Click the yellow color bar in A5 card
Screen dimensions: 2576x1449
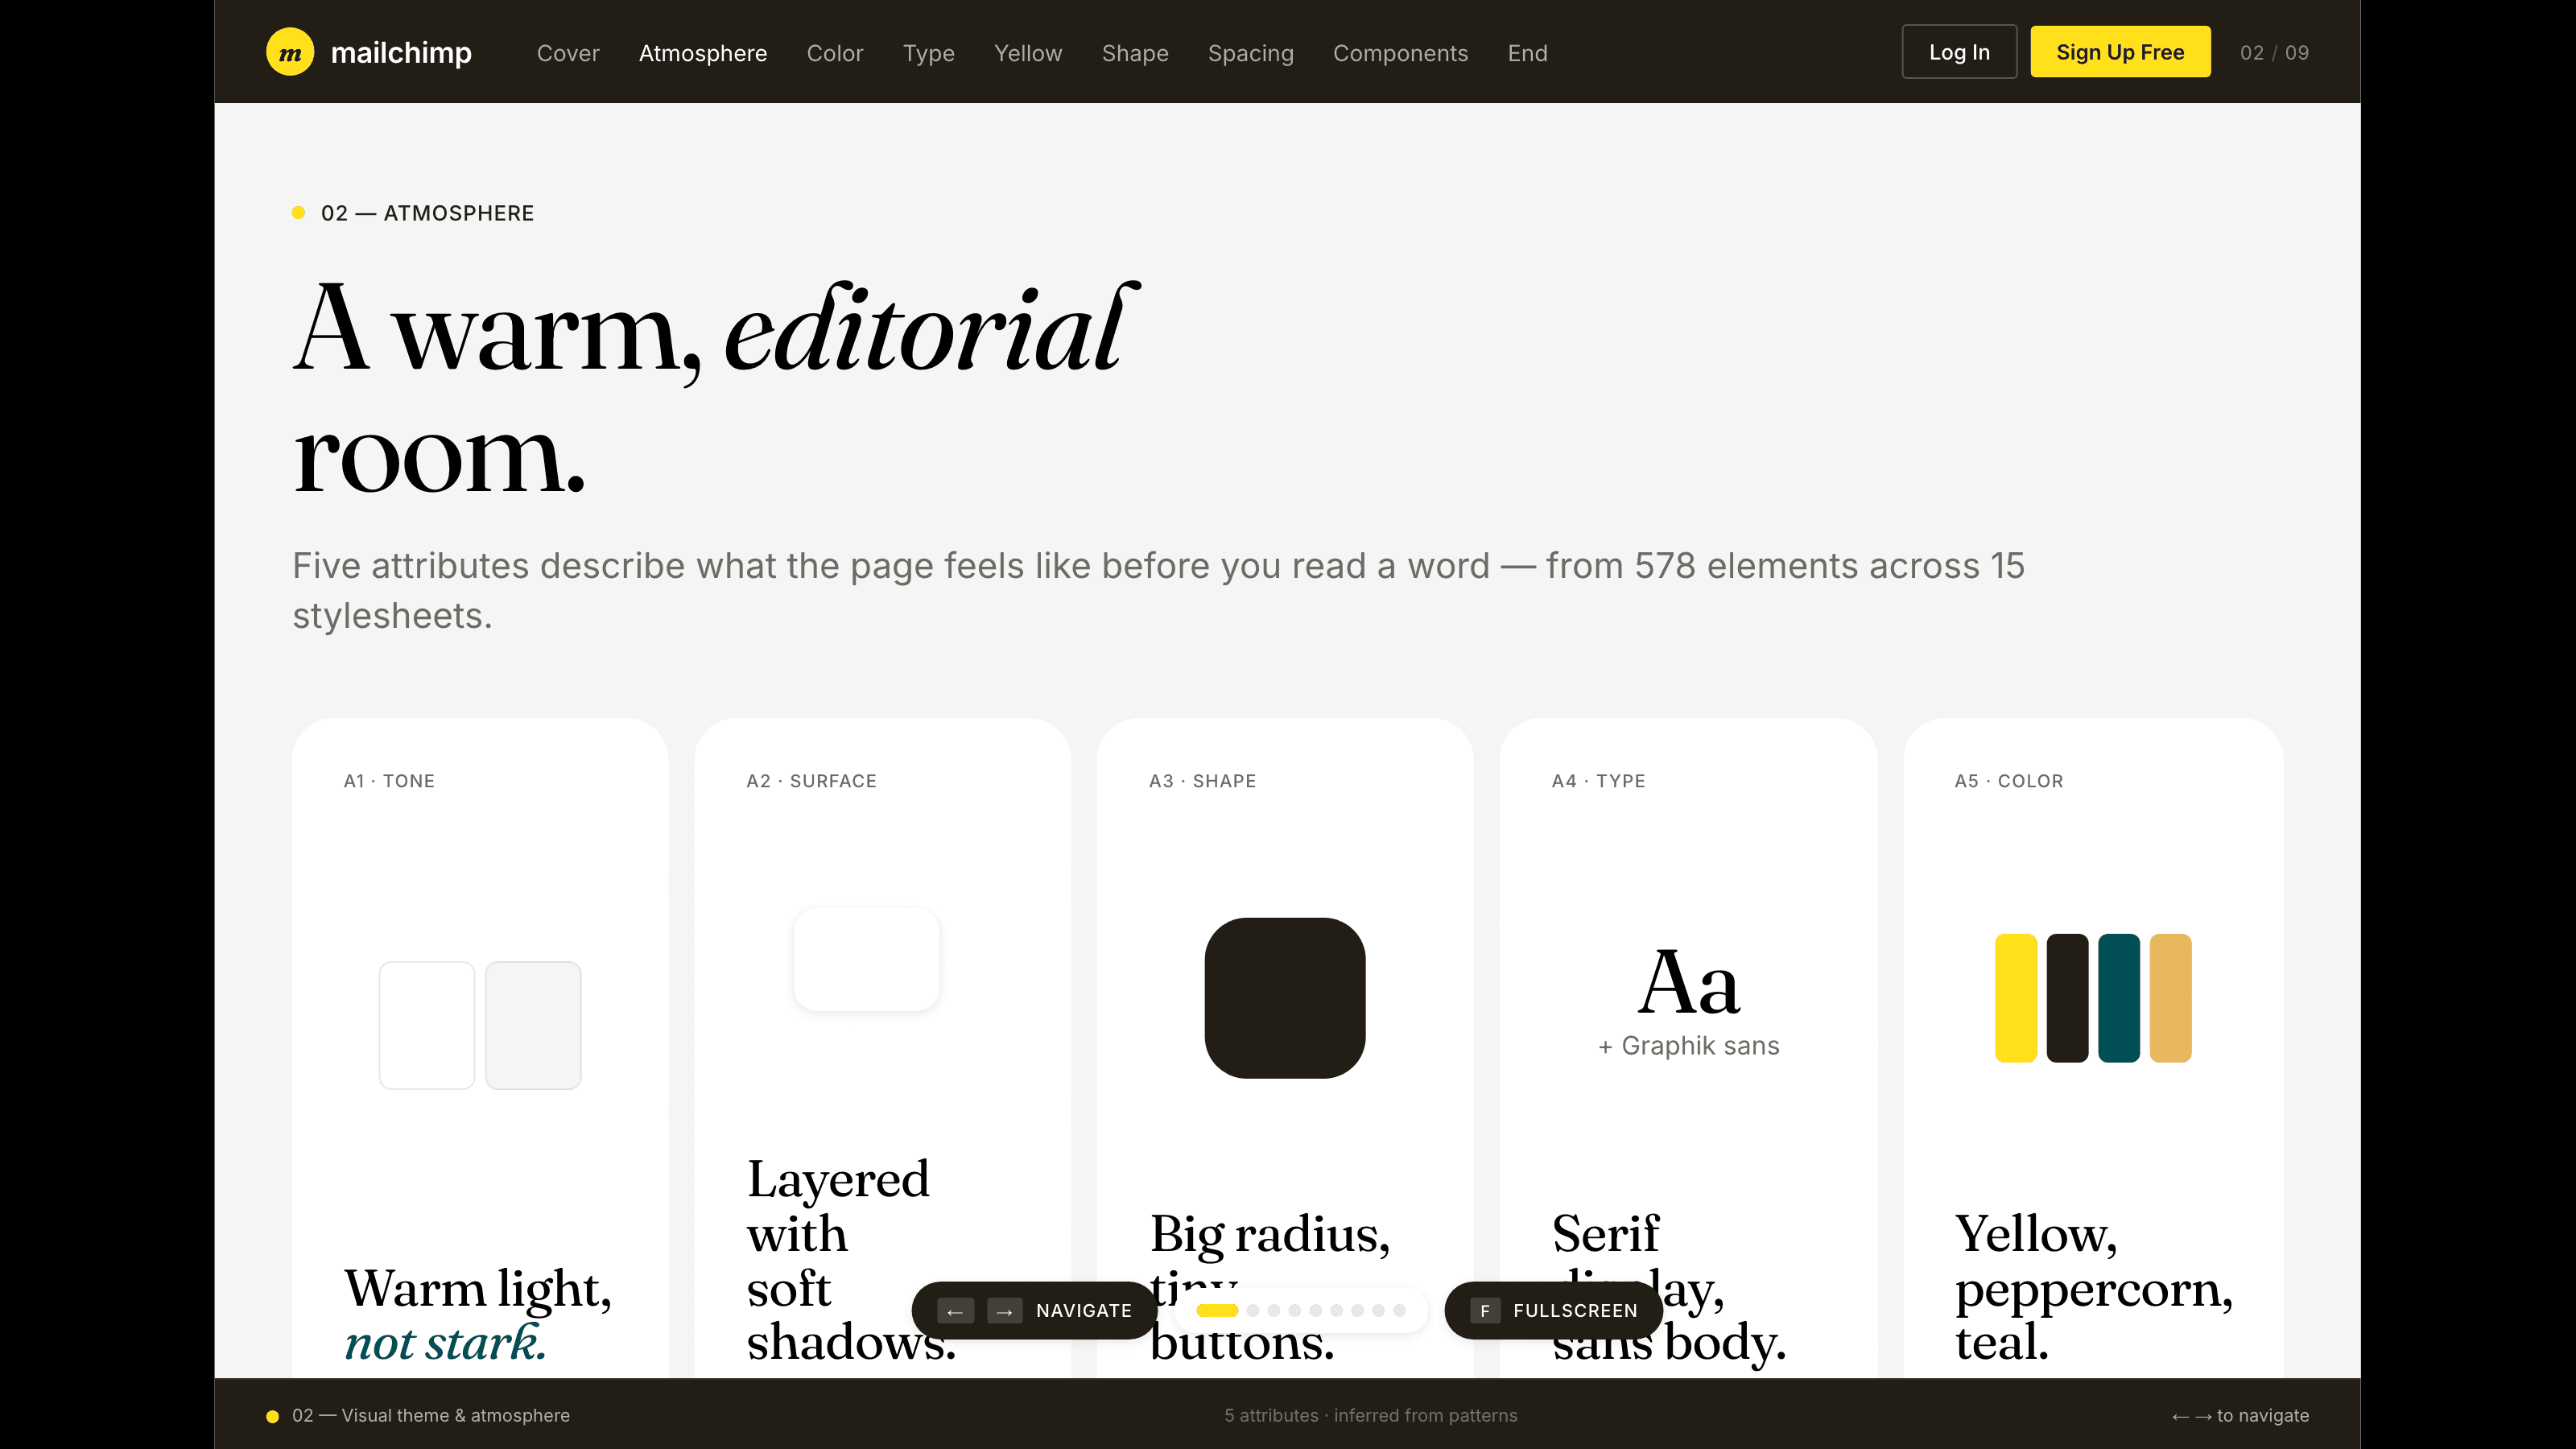pyautogui.click(x=2015, y=997)
